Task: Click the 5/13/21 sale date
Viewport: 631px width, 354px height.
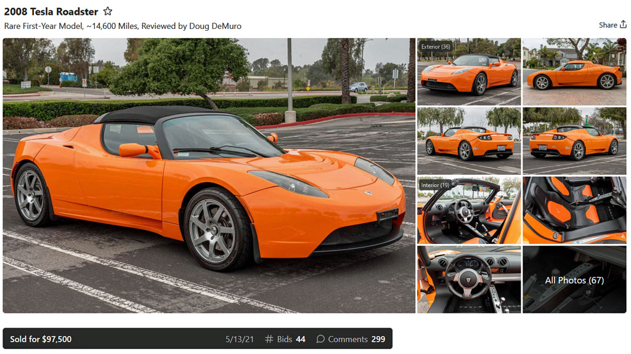Action: pyautogui.click(x=239, y=339)
